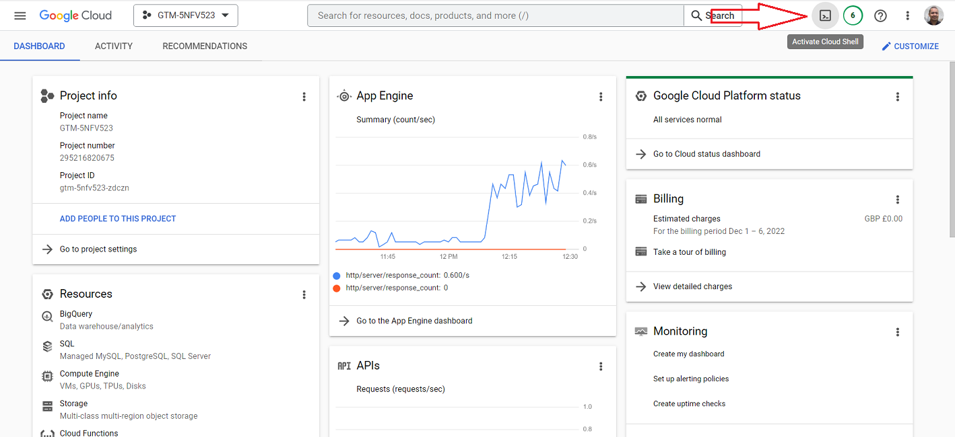This screenshot has height=437, width=955.
Task: Click the user account avatar
Action: pos(934,15)
